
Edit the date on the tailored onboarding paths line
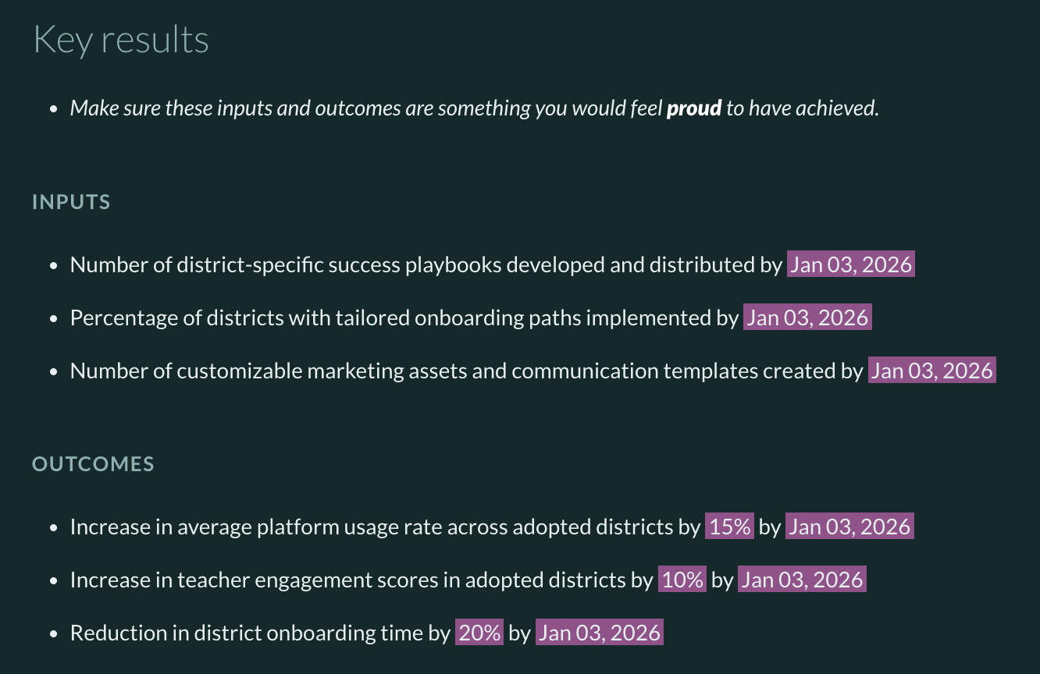807,318
